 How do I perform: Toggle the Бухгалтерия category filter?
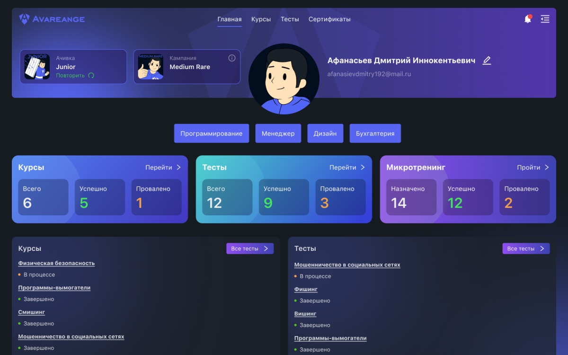pos(375,133)
